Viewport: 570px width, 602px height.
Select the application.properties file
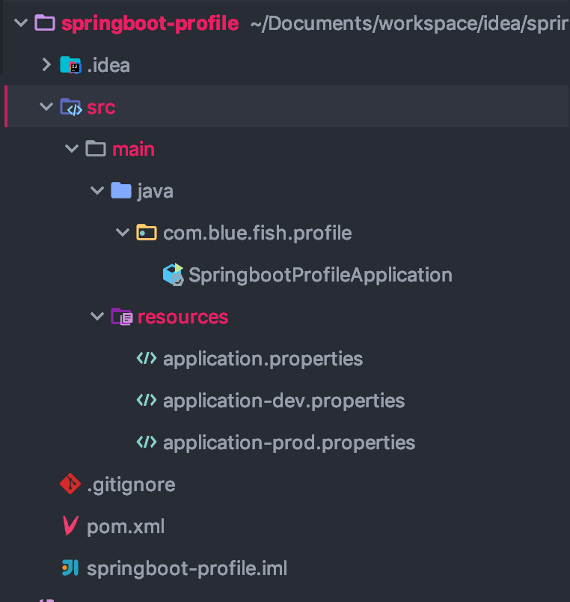click(263, 359)
